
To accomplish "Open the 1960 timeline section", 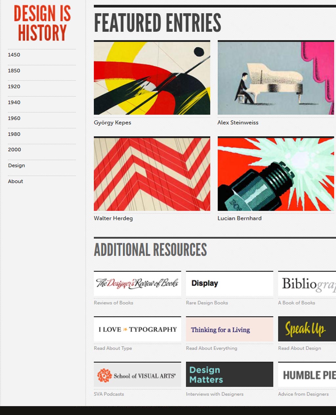I will [14, 118].
